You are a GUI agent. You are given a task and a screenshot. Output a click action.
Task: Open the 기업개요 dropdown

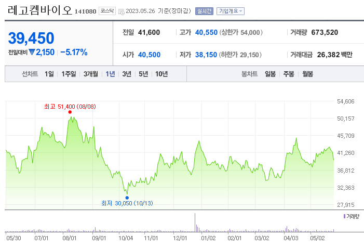coord(230,11)
